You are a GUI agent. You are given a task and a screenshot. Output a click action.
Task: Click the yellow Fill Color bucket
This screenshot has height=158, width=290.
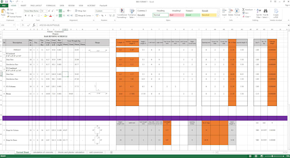45,15
